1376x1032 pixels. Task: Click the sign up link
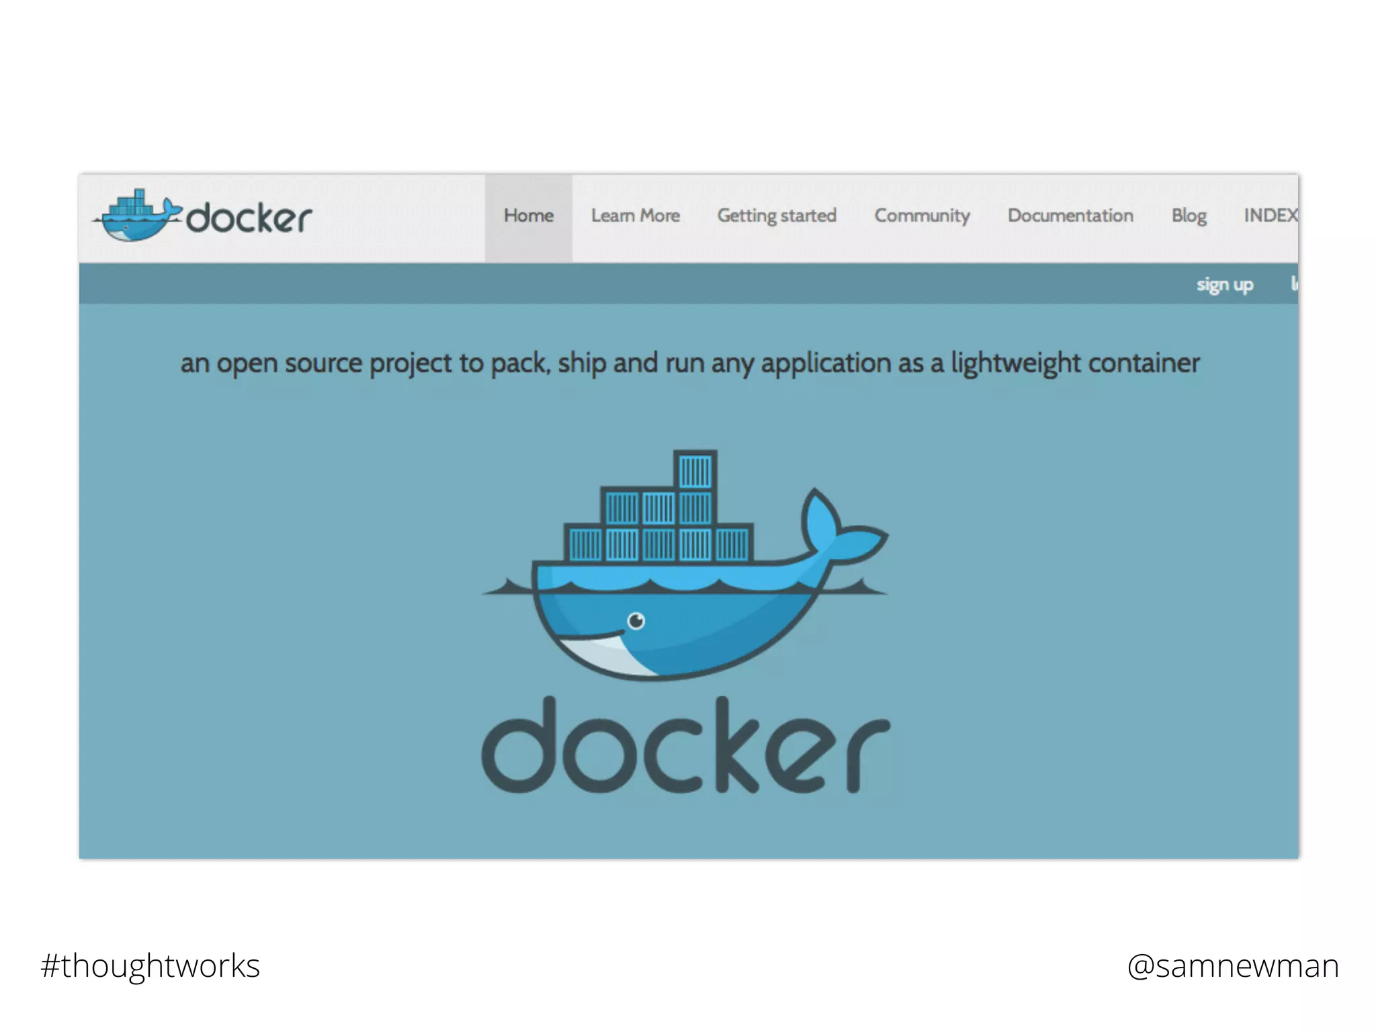1224,285
